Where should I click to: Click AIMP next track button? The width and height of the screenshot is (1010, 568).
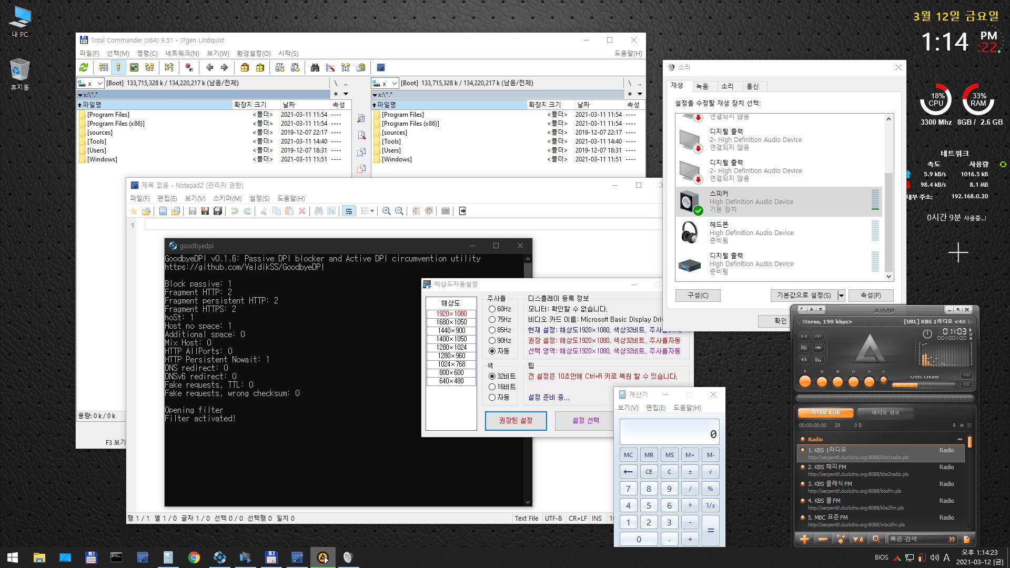tap(869, 382)
